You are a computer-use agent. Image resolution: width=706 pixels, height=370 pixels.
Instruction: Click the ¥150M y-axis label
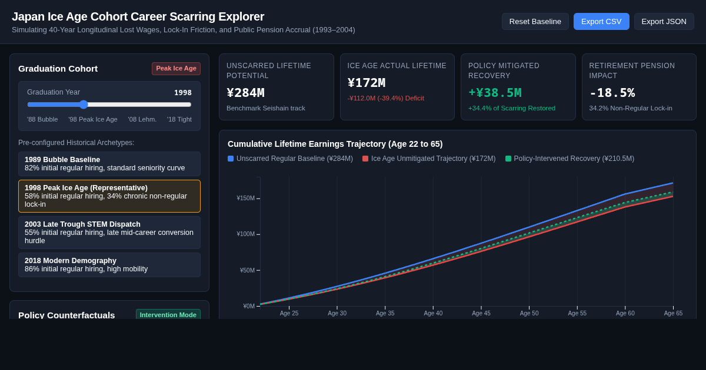coord(246,199)
